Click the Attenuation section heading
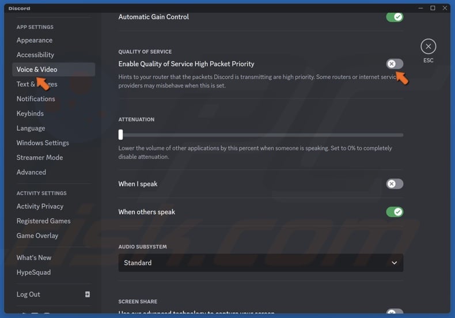The height and width of the screenshot is (318, 455). point(136,120)
